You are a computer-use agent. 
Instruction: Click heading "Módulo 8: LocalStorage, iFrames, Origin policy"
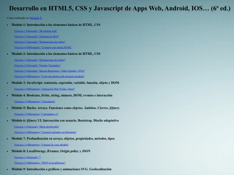click(x=51, y=151)
